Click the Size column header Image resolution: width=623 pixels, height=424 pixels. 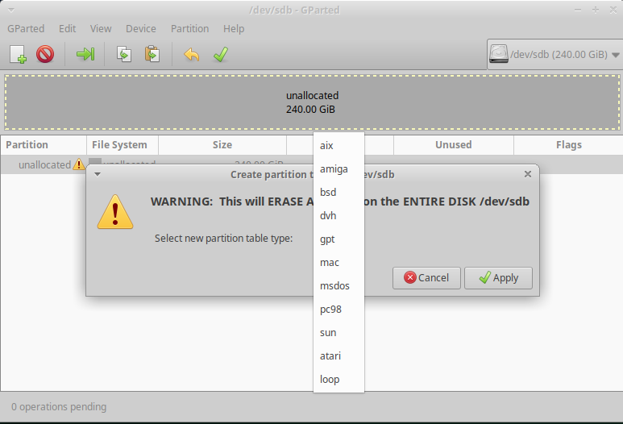coord(222,145)
